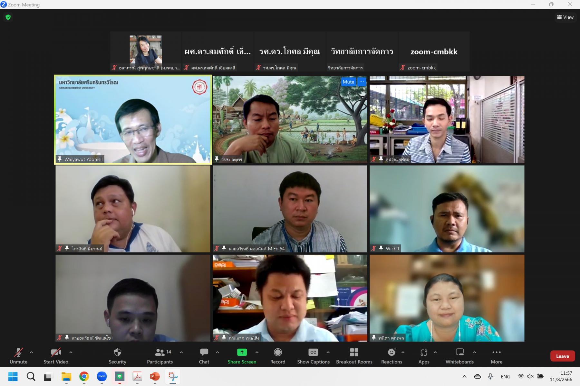The image size is (580, 386).
Task: Open the Reactions smiley menu
Action: (x=392, y=356)
